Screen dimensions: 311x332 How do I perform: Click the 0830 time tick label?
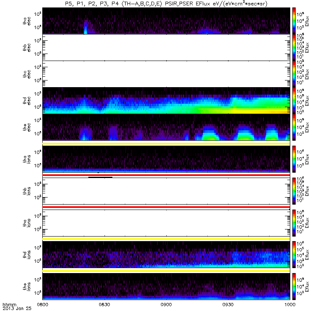point(104,305)
